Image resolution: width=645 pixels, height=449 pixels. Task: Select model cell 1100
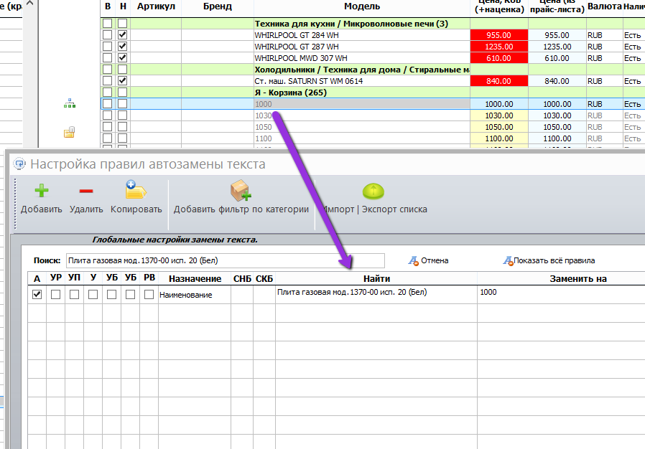click(362, 138)
